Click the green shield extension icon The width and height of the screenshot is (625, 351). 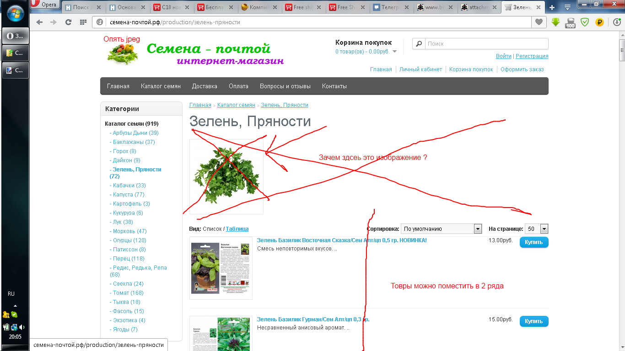pos(585,22)
